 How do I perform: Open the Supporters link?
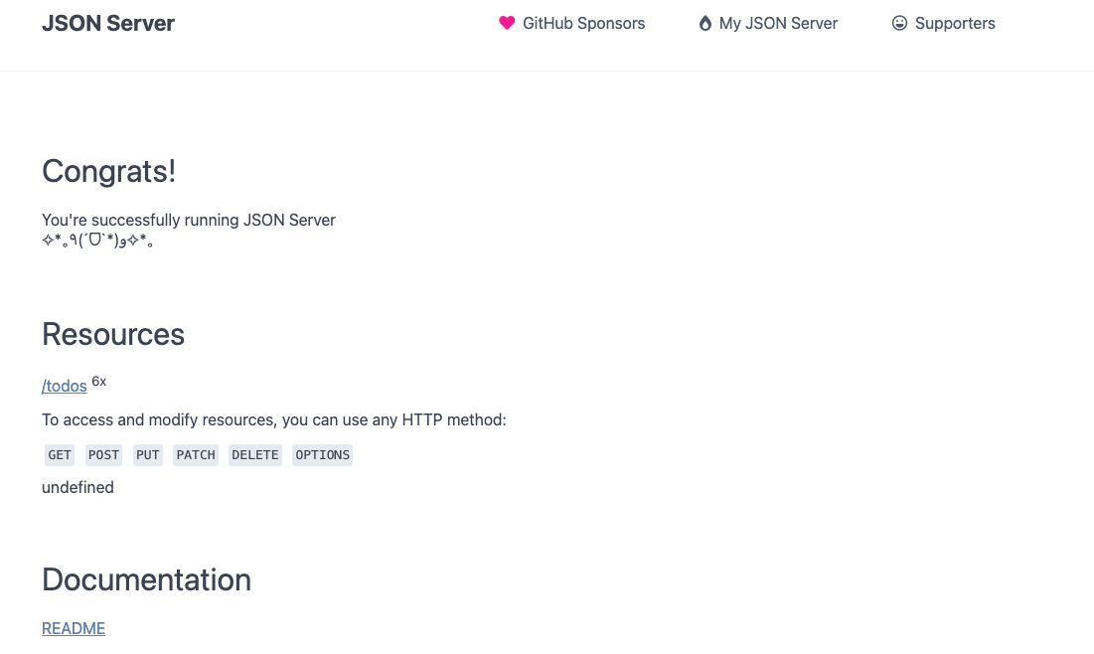pos(943,23)
